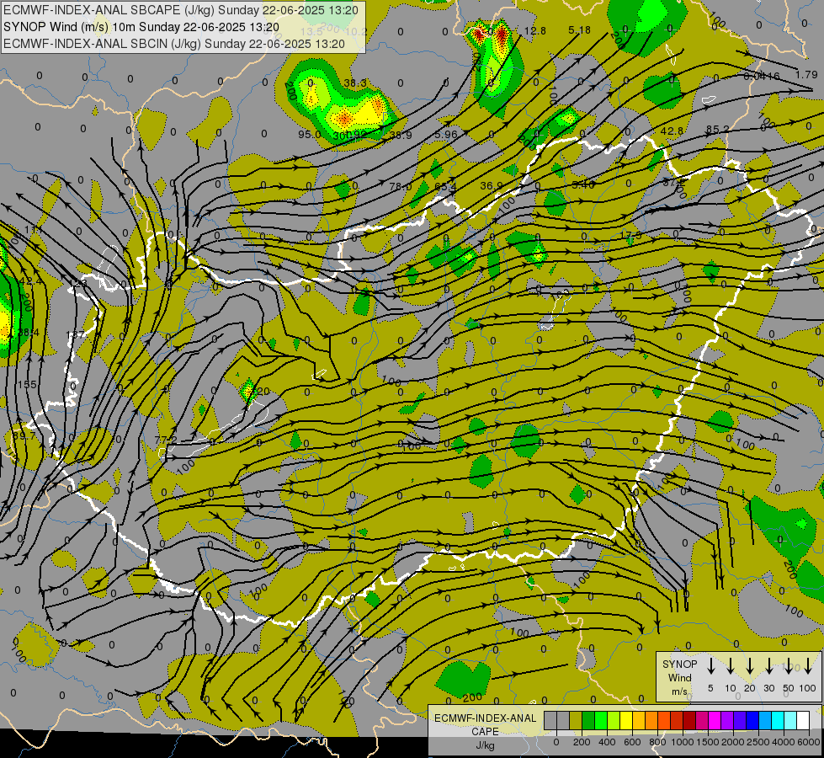Pick the white swatch in CAPE legend

[804, 720]
